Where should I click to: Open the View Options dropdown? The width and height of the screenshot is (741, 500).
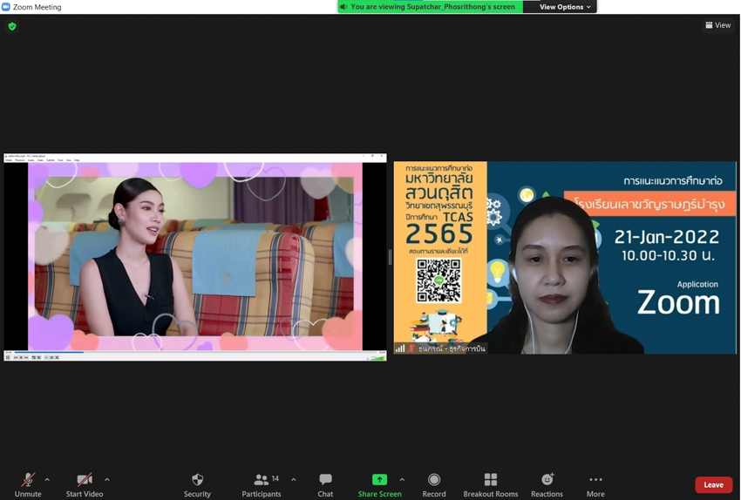pyautogui.click(x=565, y=7)
